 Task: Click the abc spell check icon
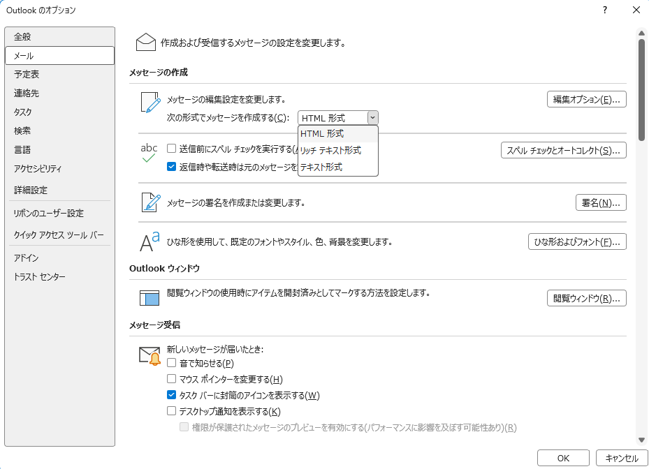(x=149, y=153)
